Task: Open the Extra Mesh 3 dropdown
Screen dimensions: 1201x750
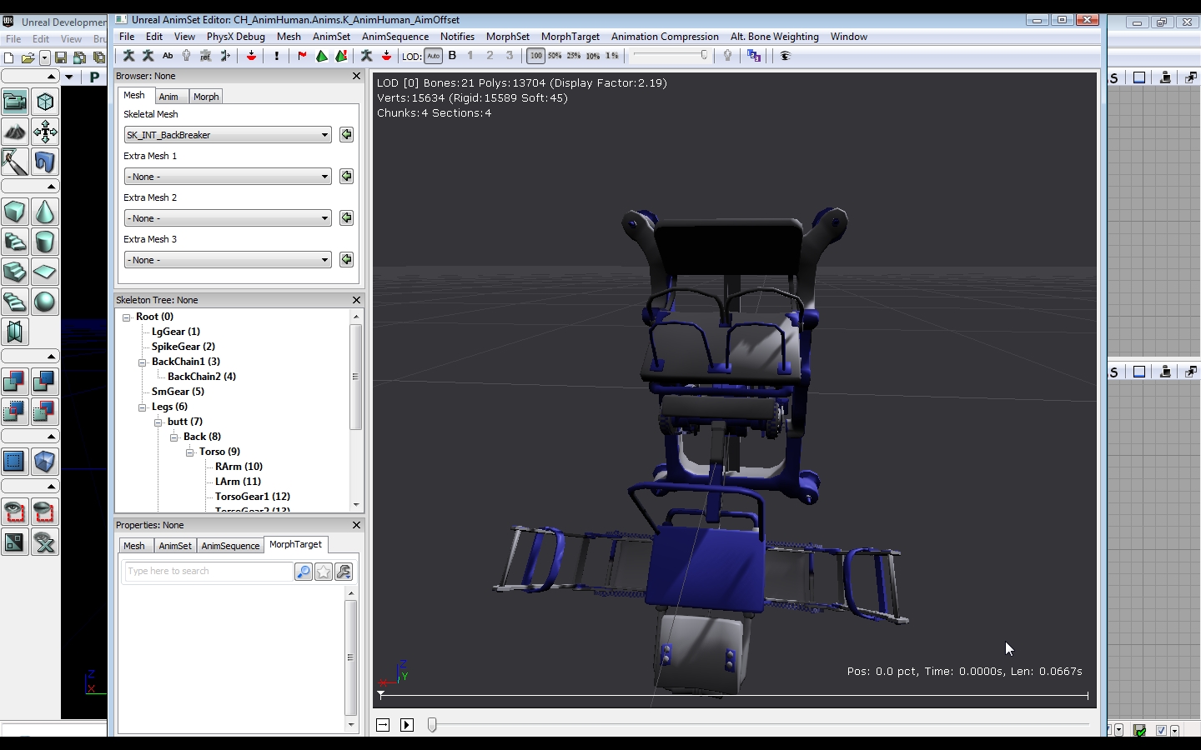Action: click(x=228, y=260)
